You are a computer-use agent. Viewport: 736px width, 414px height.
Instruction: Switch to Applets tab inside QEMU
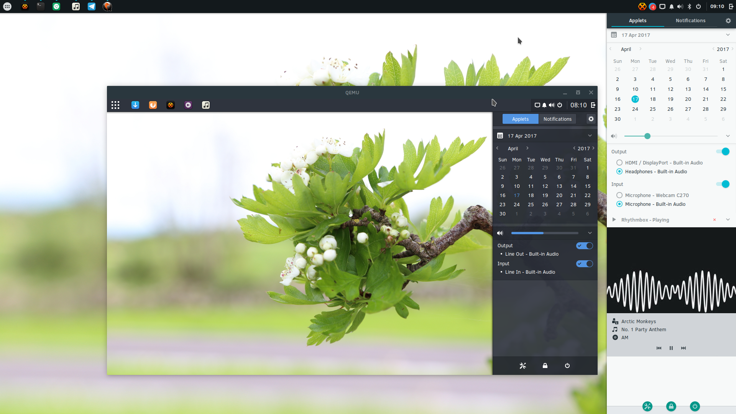coord(520,119)
